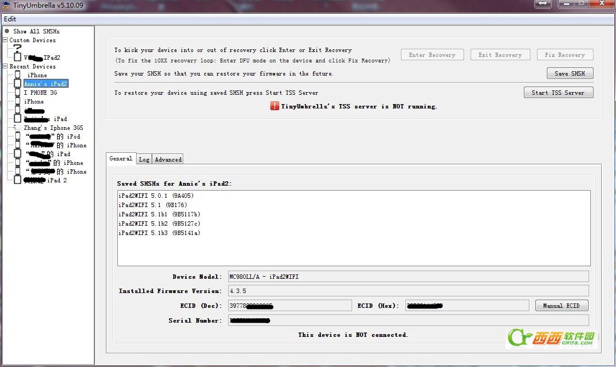Collapse the Recent Devices tree node
616x367 pixels.
pos(5,66)
